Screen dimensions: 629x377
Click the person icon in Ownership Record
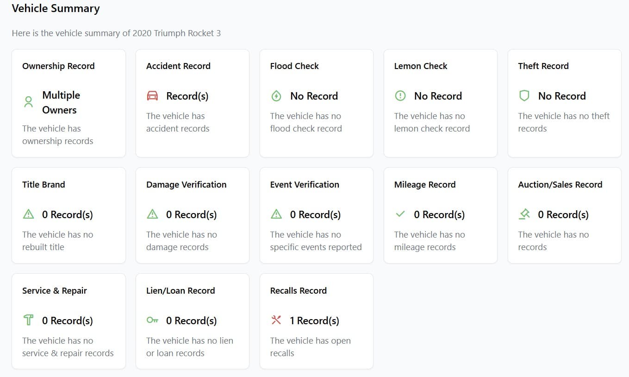(x=28, y=102)
